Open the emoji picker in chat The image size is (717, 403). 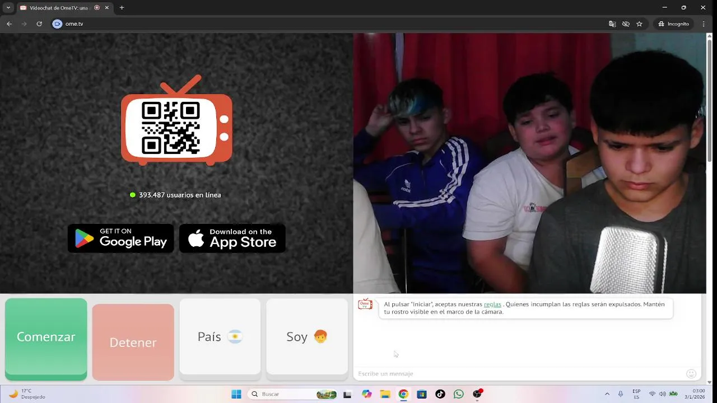(x=691, y=373)
